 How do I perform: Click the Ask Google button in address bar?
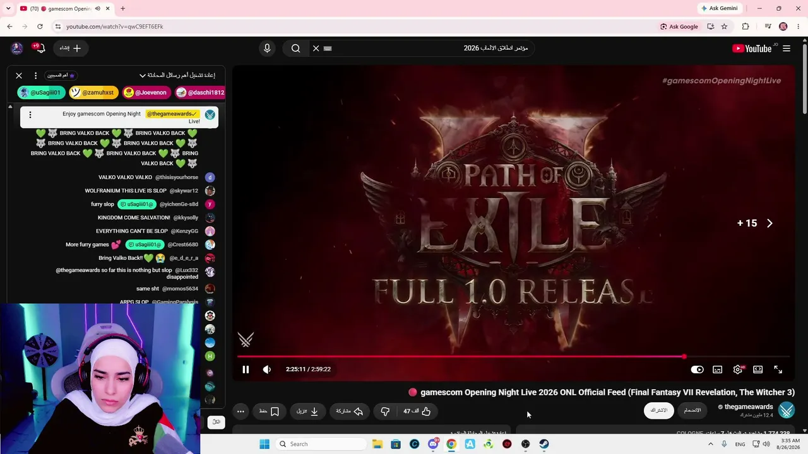pyautogui.click(x=679, y=26)
